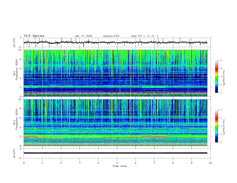Click the "-3" tick on ch.1 color bar
This screenshot has width=237, height=183.
[x=221, y=60]
